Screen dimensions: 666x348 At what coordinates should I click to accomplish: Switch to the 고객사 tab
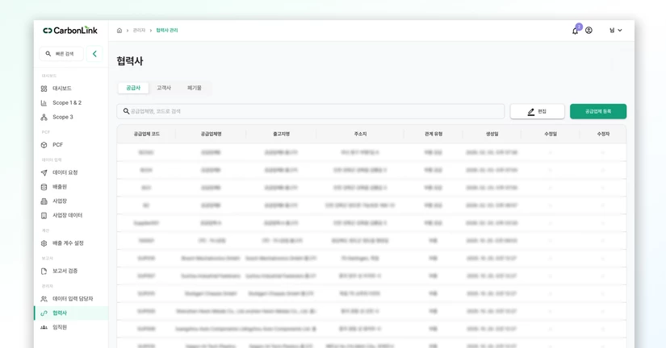pyautogui.click(x=164, y=88)
